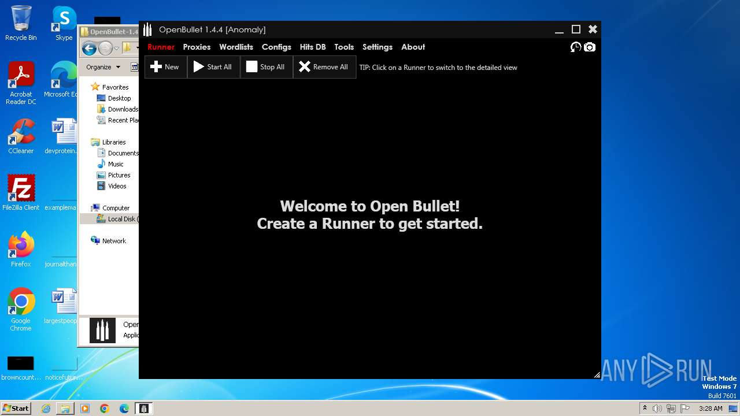Open the Settings tab in OpenBullet
This screenshot has width=740, height=416.
(378, 47)
